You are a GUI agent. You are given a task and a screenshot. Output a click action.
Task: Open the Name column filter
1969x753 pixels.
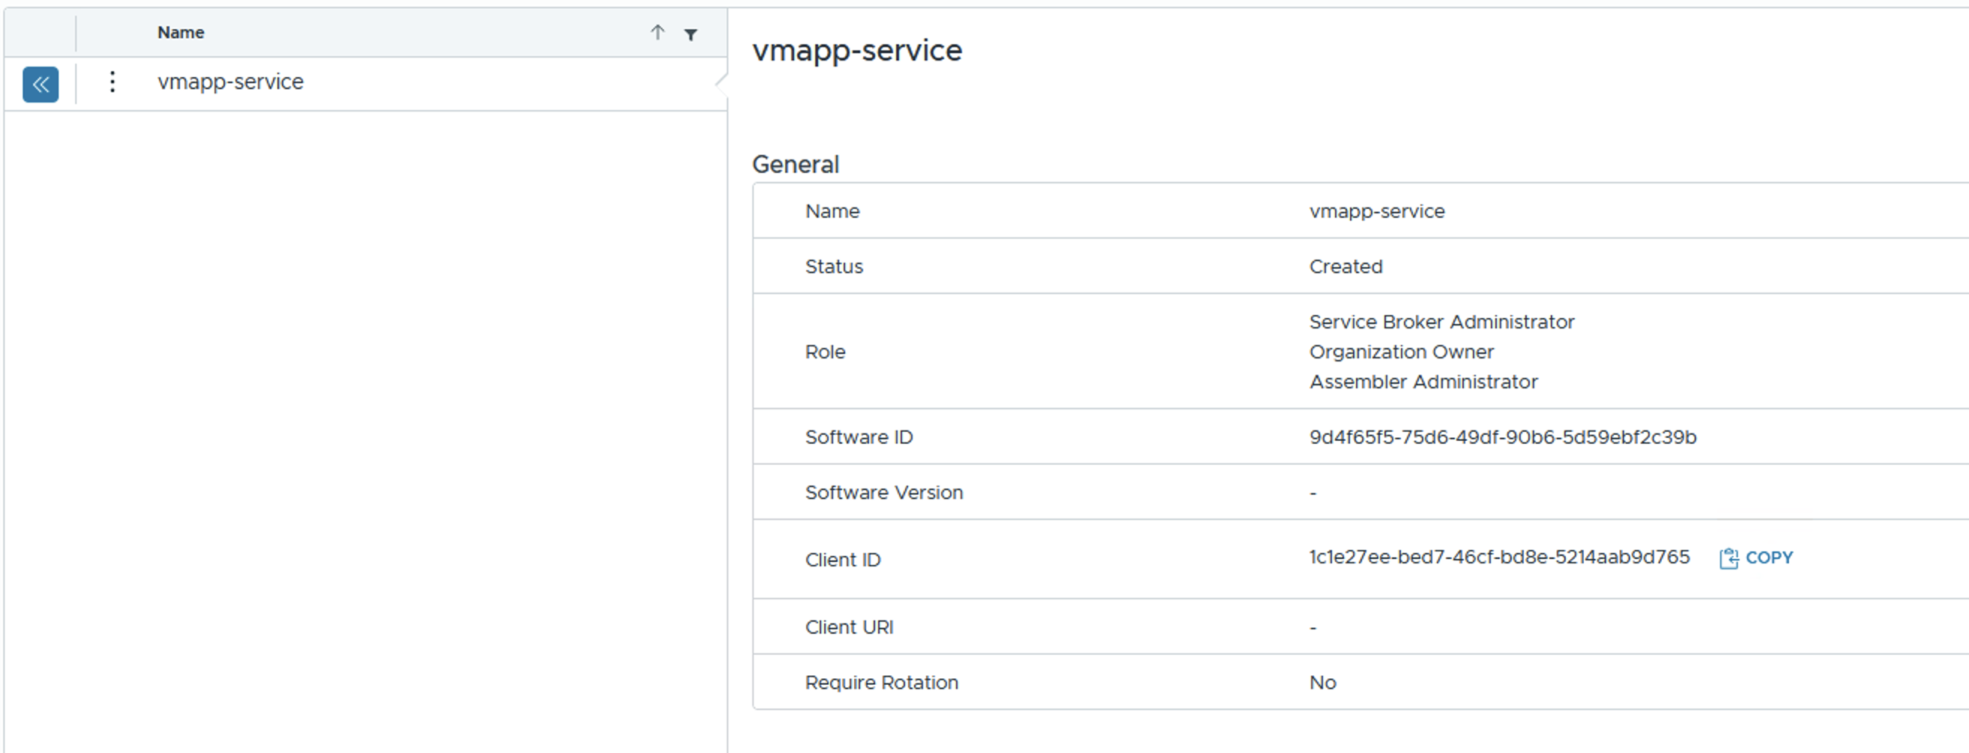click(x=690, y=34)
